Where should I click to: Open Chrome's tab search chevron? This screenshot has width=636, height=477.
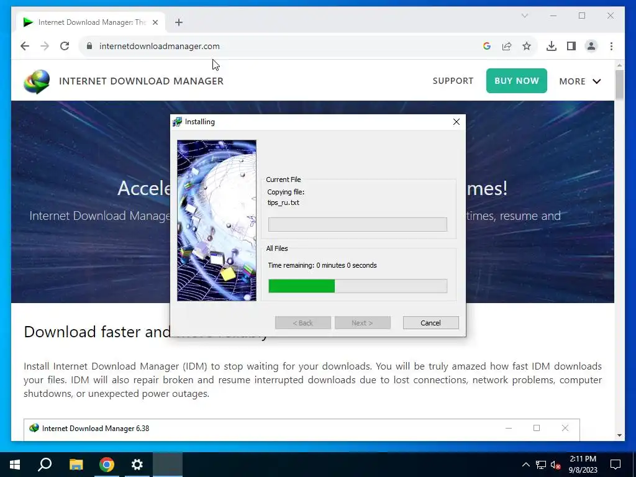click(x=524, y=16)
